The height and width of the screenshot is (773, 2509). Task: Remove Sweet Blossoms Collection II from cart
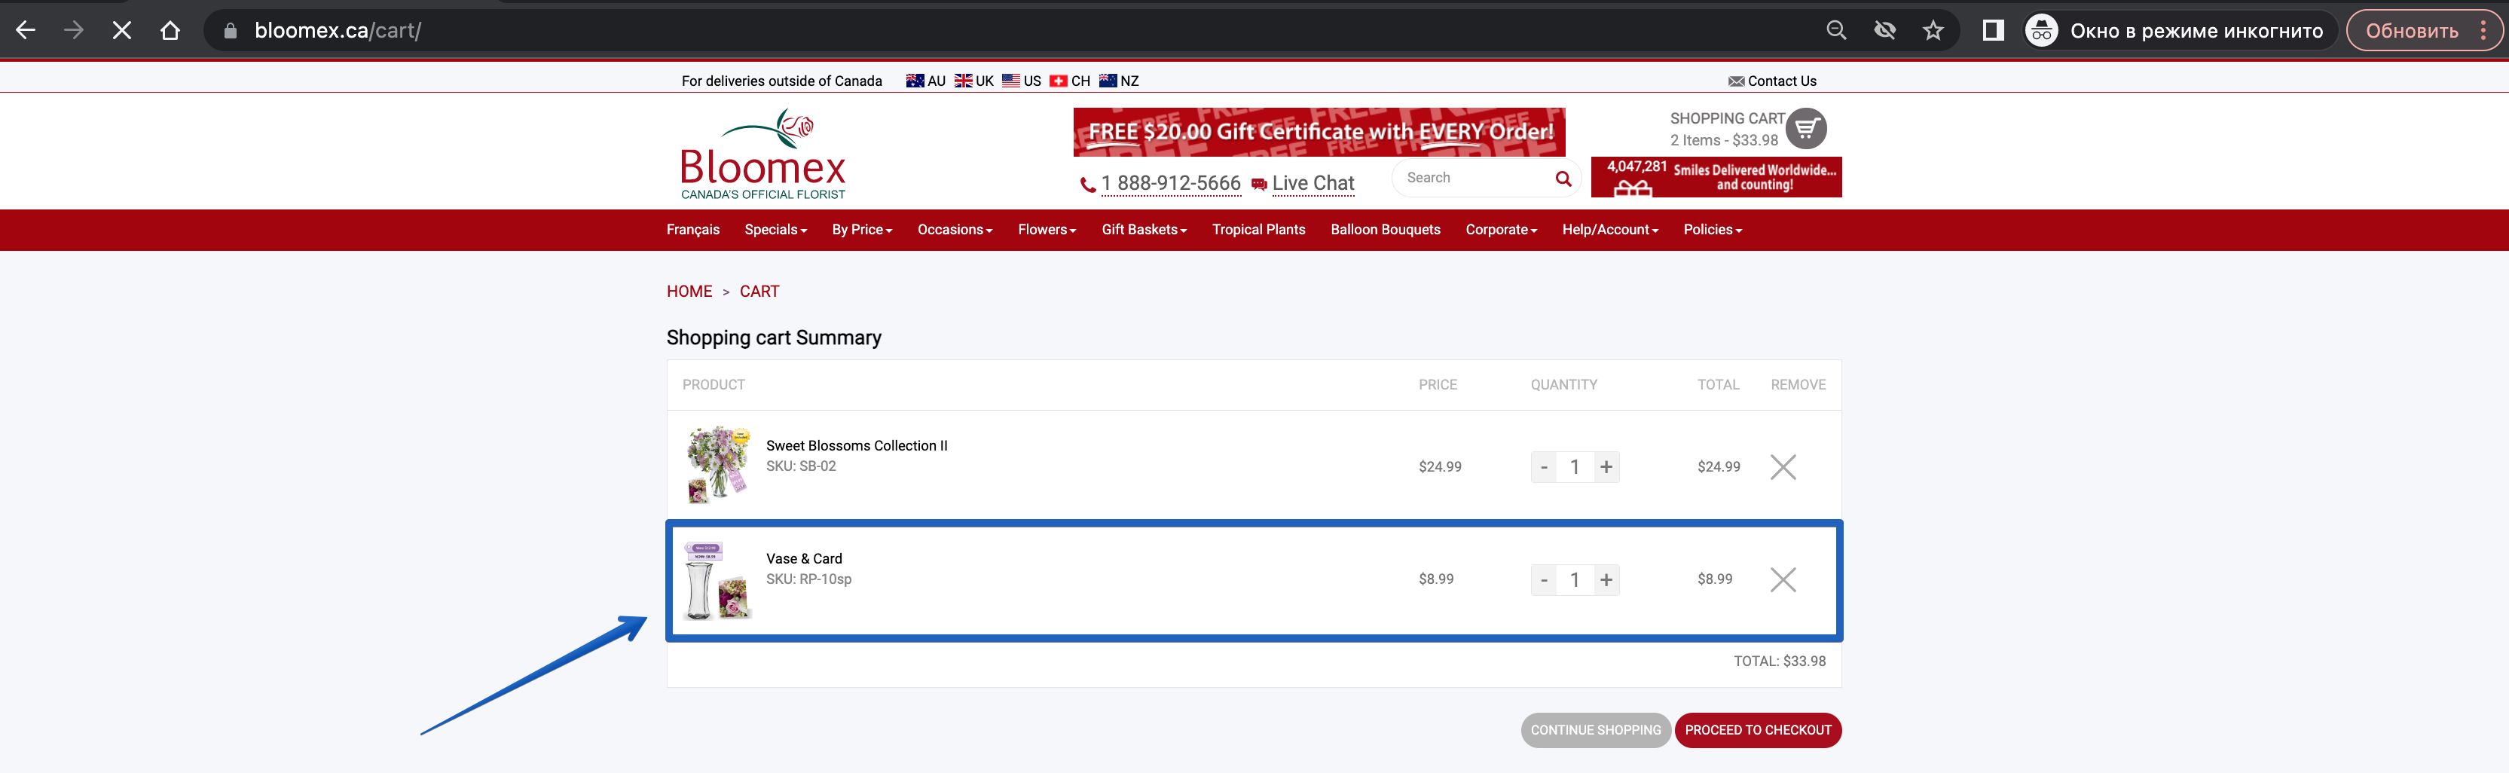point(1783,467)
